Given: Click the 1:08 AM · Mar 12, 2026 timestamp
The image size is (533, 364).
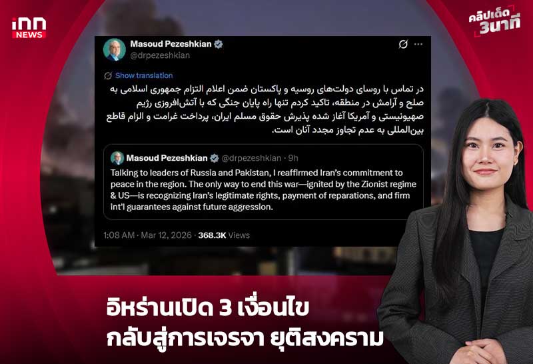Looking at the screenshot, I should (147, 235).
